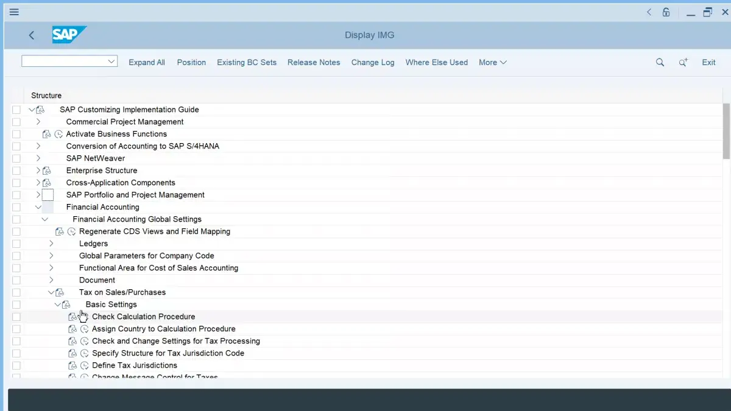Select SAP Portfolio and Project Management entry
The image size is (731, 411).
pos(135,195)
